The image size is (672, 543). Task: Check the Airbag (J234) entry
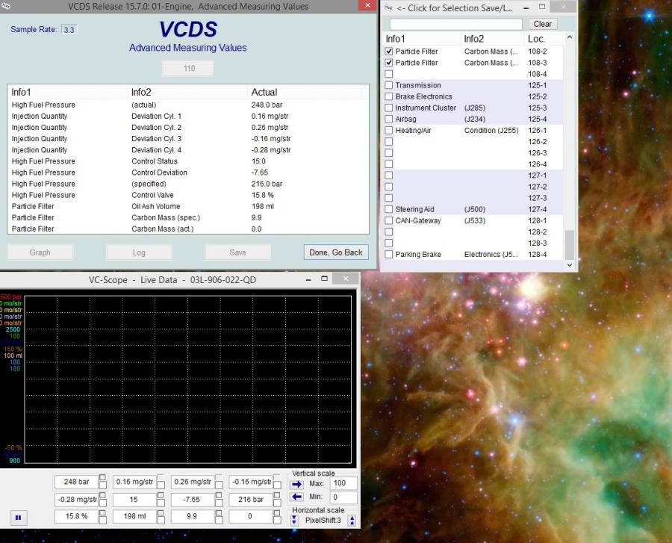click(x=388, y=120)
